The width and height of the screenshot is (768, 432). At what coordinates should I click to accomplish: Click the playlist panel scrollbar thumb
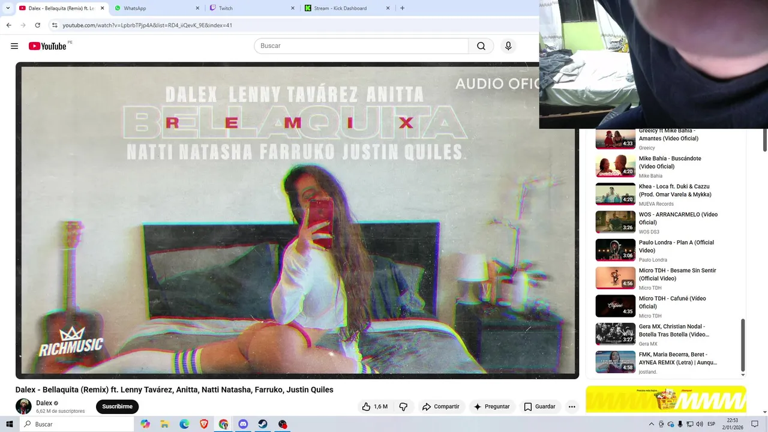(x=743, y=345)
